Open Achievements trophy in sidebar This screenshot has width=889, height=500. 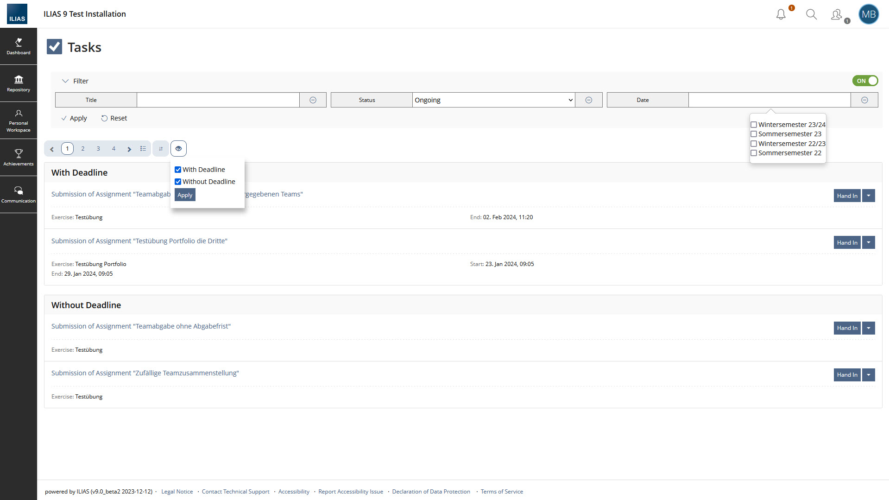pos(19,157)
